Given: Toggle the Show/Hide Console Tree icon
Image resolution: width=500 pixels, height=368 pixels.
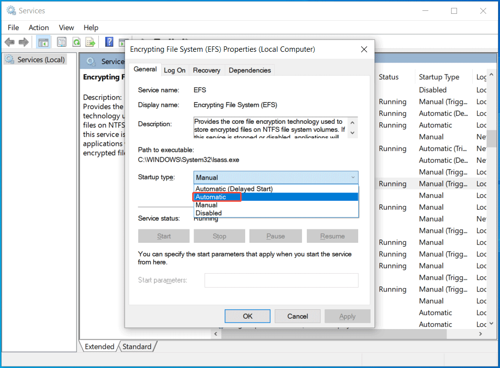Looking at the screenshot, I should (43, 42).
